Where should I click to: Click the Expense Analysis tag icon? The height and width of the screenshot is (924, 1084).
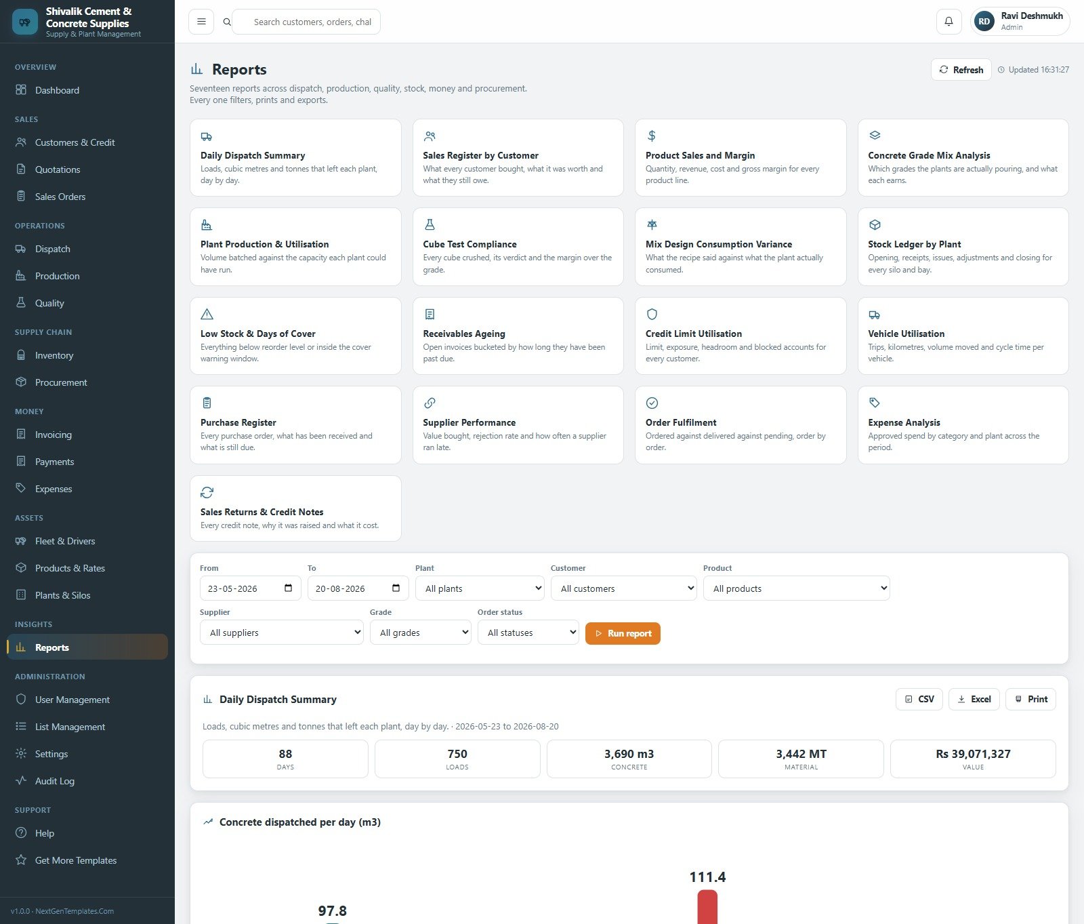pos(875,403)
